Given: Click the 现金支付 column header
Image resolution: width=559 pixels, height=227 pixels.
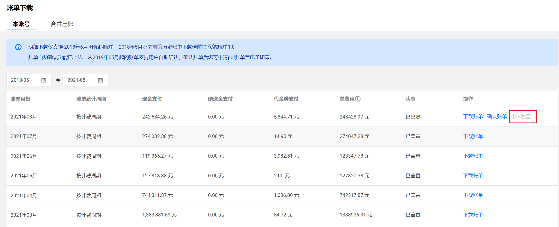Looking at the screenshot, I should pyautogui.click(x=152, y=99).
